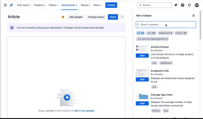Click the Jira tag under Assigned to Me

154,87
